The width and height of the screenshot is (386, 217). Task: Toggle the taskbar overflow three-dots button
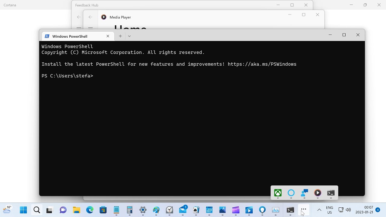304,209
